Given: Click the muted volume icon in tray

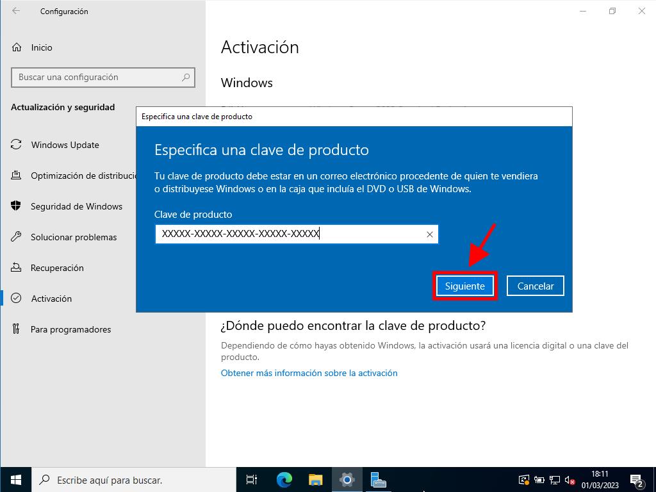Looking at the screenshot, I should click(x=568, y=479).
